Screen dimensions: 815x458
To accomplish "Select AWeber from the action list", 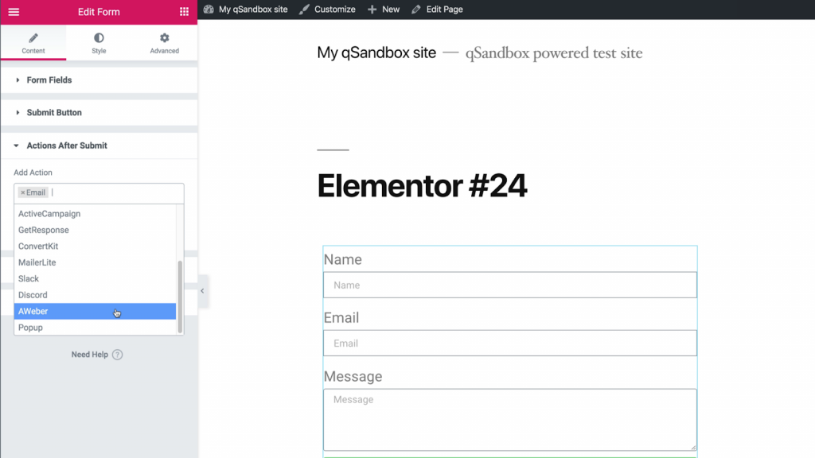I will (x=33, y=312).
